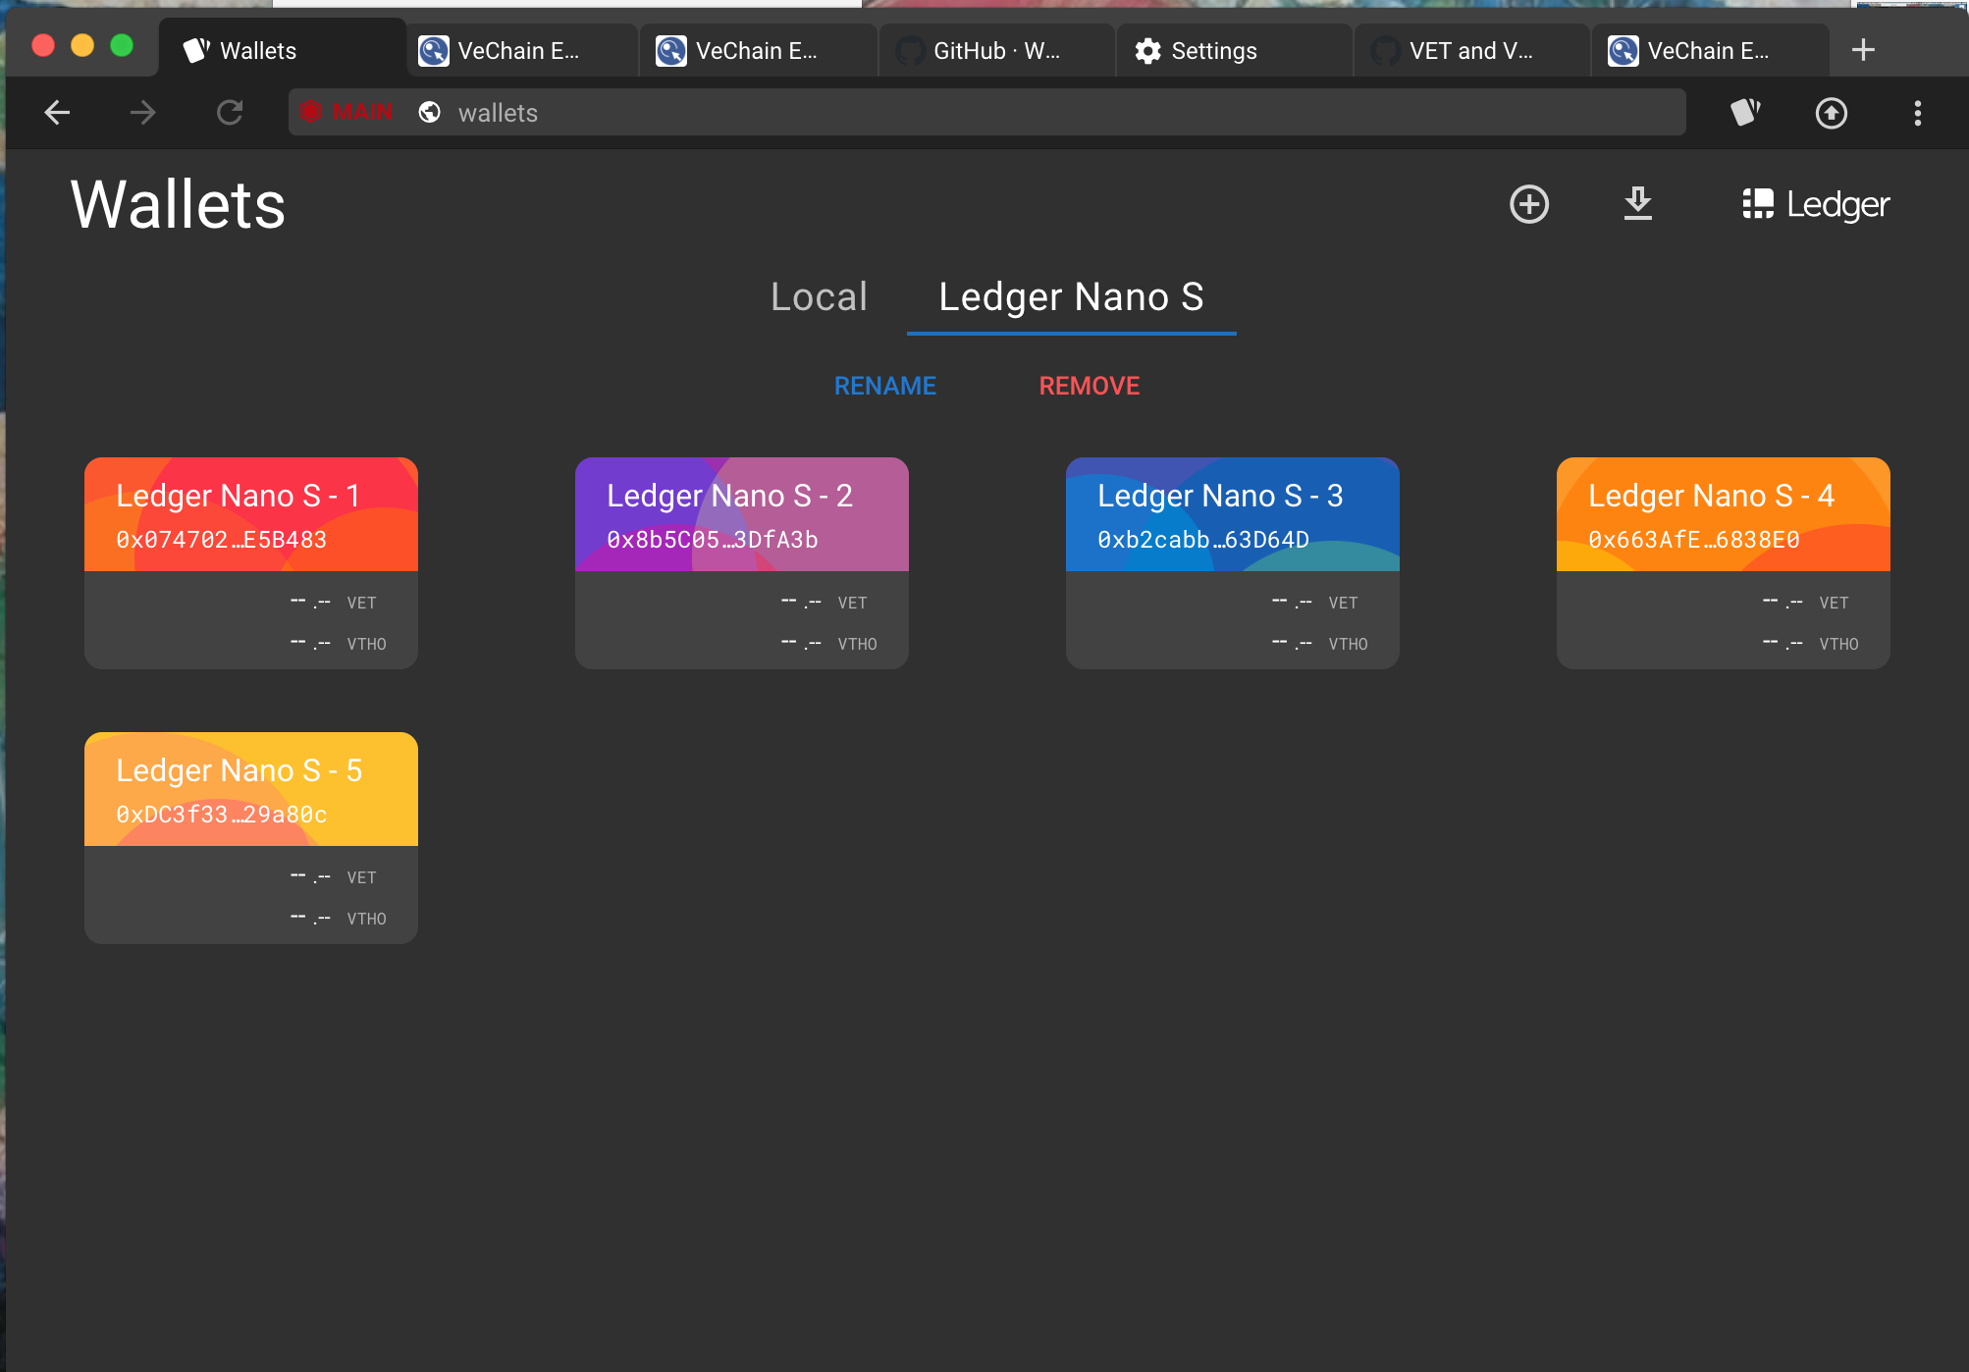Click REMOVE to delete a Ledger wallet
The height and width of the screenshot is (1372, 1969).
point(1090,385)
